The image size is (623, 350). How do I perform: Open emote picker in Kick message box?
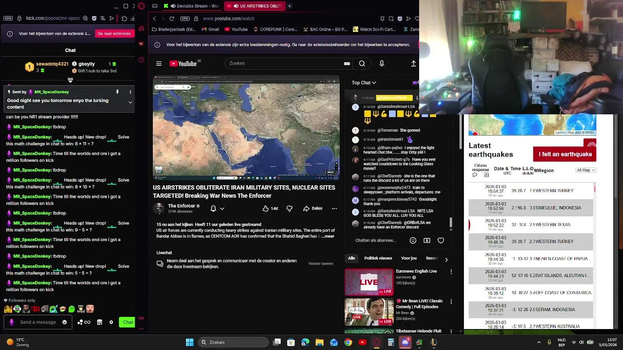[64, 322]
